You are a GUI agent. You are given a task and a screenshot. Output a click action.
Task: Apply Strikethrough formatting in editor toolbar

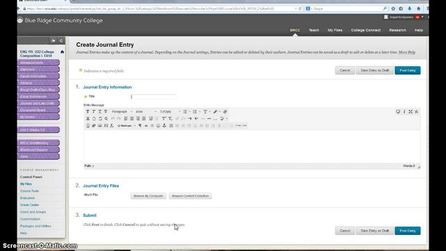[105, 112]
